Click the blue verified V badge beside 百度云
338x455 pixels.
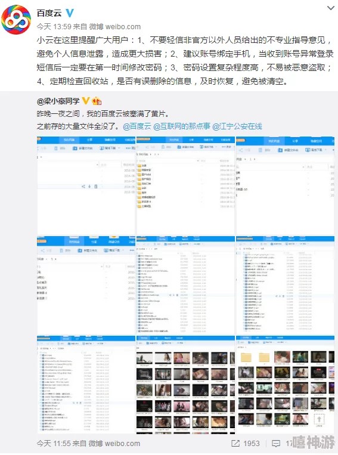tap(70, 13)
